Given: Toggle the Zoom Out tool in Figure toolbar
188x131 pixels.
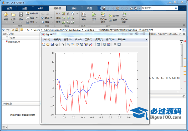Looking at the screenshot, I should click(x=73, y=45).
